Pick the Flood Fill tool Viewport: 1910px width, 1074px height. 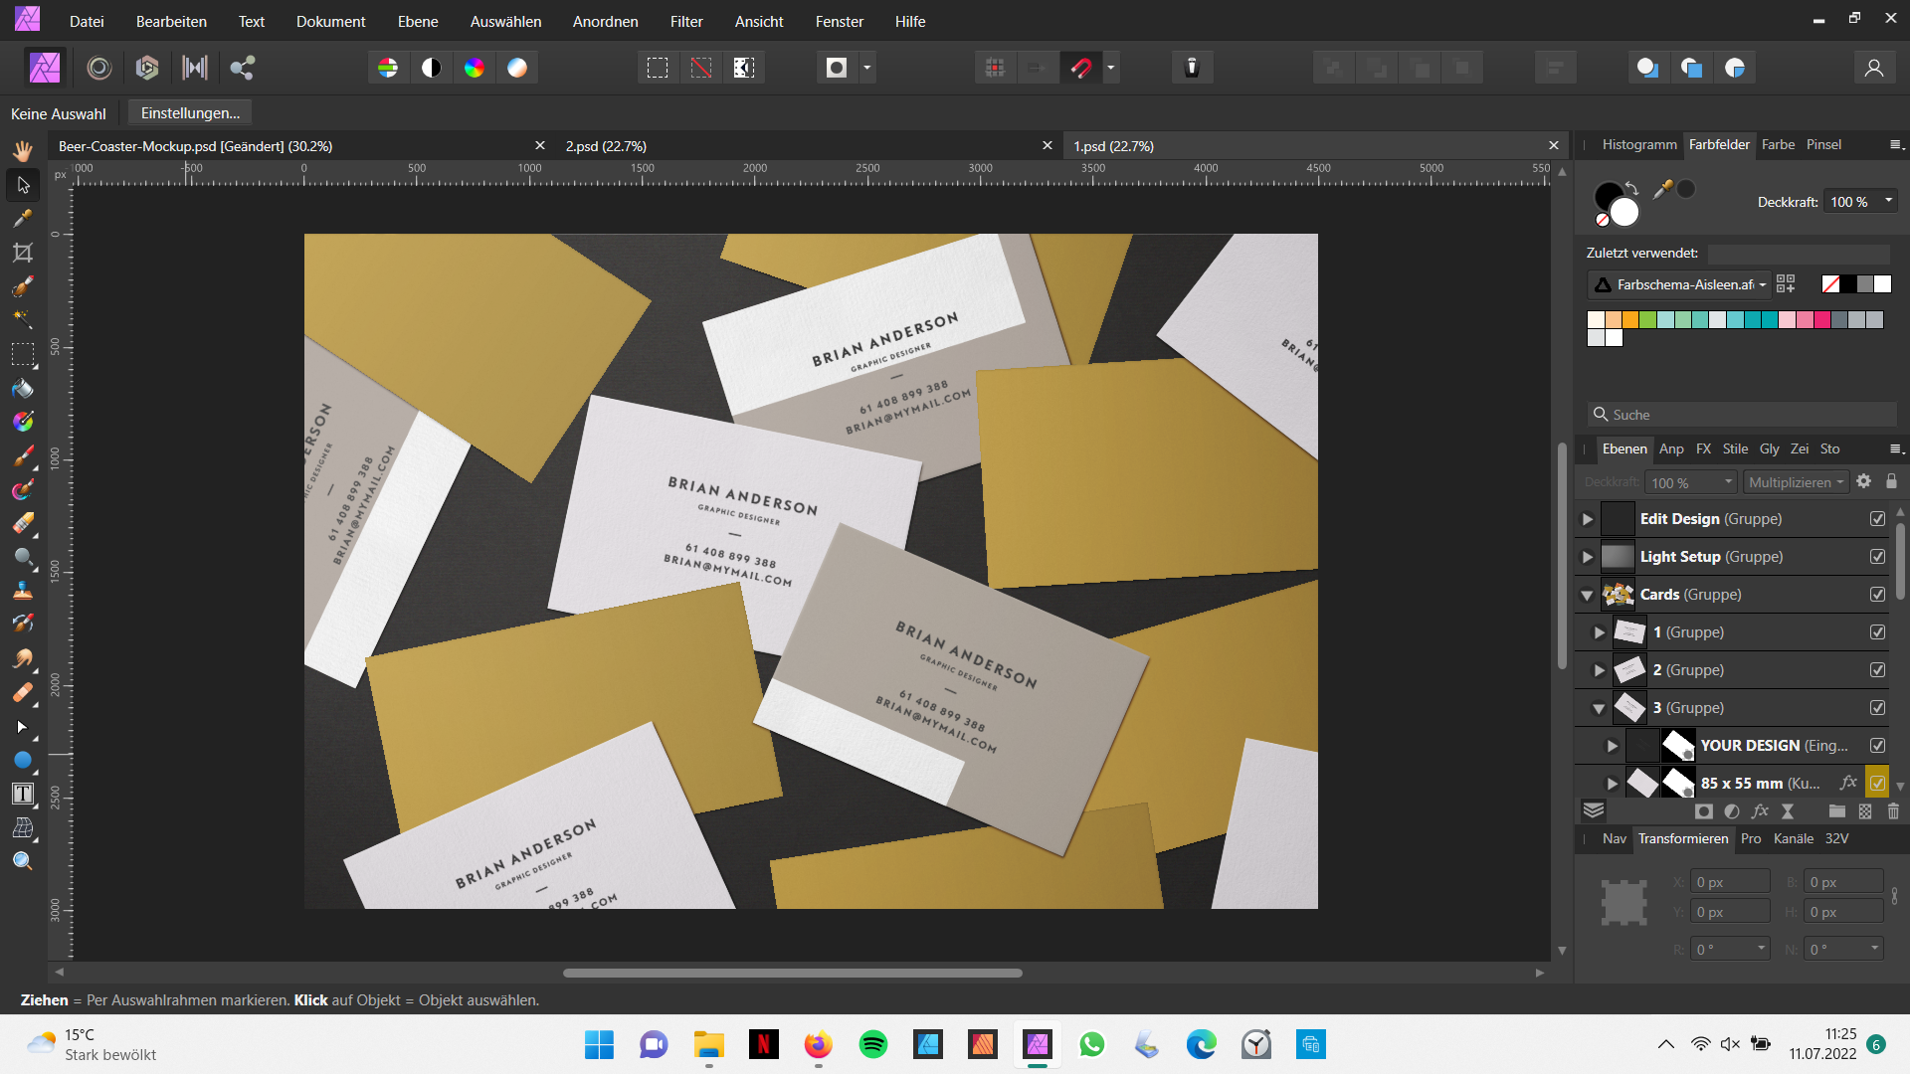point(22,389)
